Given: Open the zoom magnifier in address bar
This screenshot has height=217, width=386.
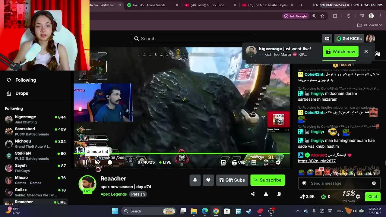Looking at the screenshot, I should 314,16.
